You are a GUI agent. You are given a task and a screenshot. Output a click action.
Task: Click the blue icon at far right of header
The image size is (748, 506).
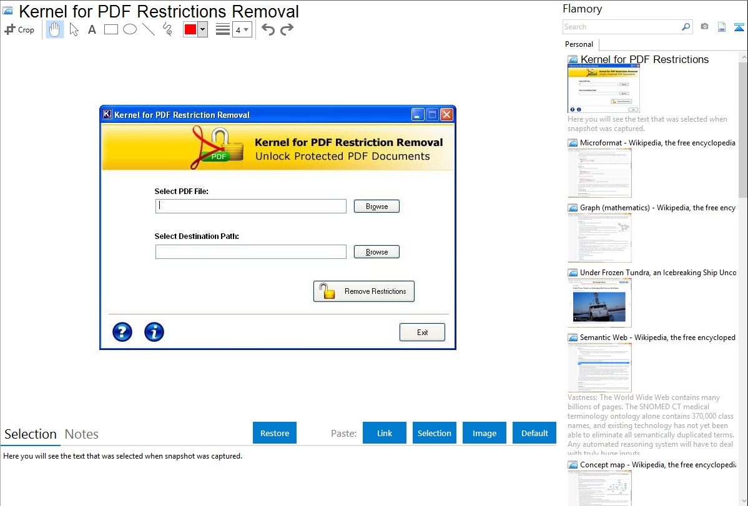coord(739,27)
